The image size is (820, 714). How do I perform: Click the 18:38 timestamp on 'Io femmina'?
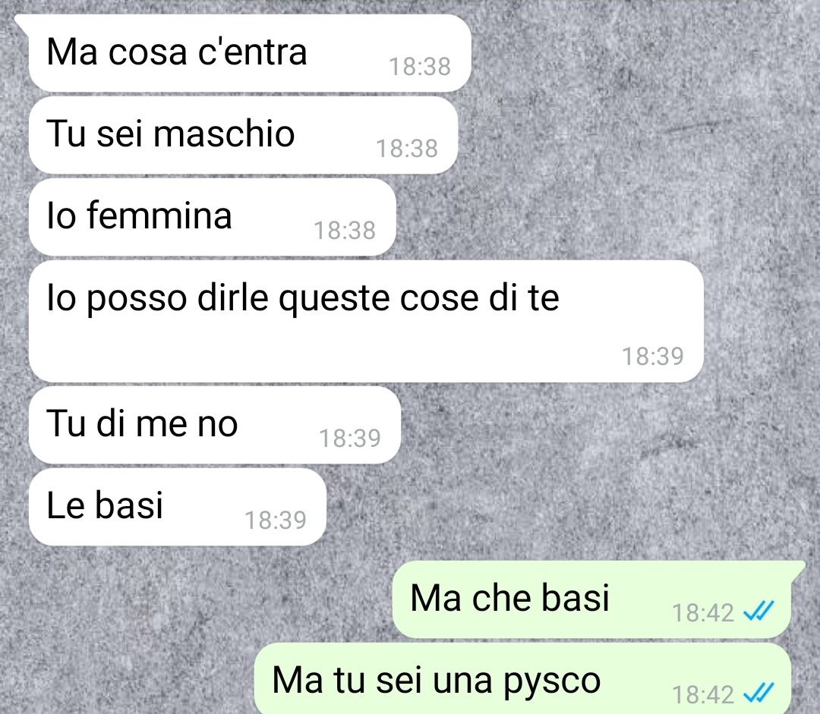tap(345, 231)
